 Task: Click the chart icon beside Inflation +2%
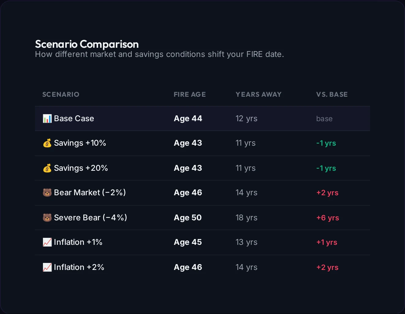[47, 267]
